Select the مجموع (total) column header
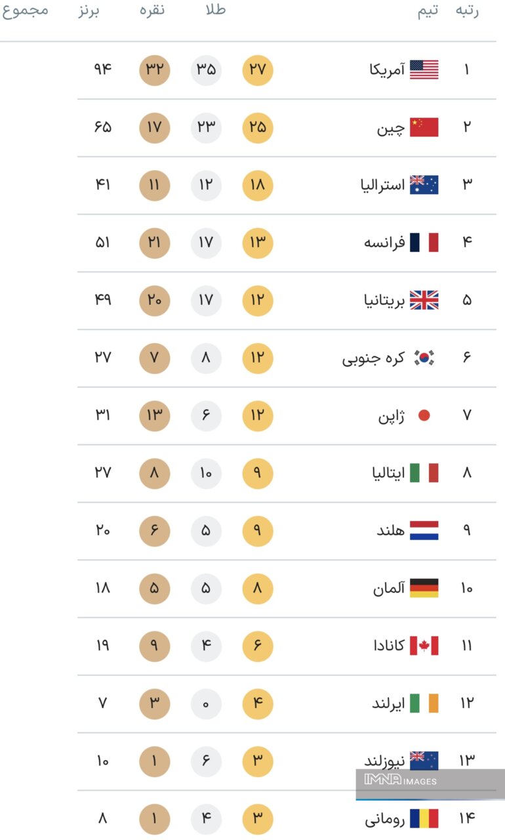Screen dimensions: 505x840 (26, 10)
